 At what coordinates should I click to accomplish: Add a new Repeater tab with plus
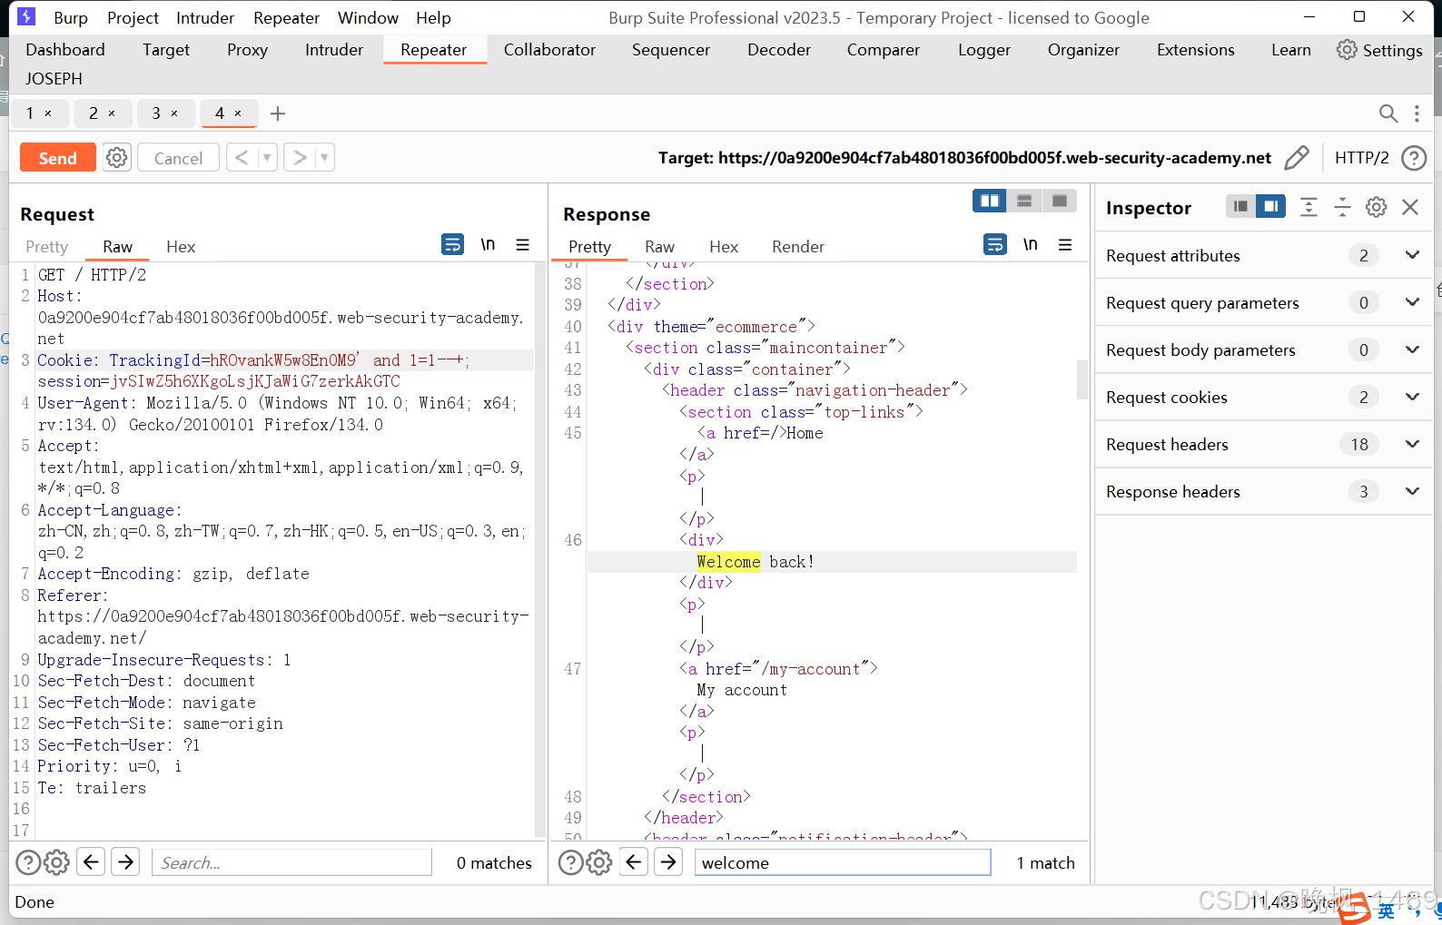coord(278,113)
